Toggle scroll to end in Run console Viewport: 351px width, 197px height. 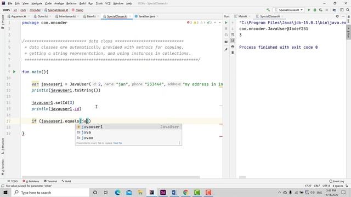coord(233,40)
